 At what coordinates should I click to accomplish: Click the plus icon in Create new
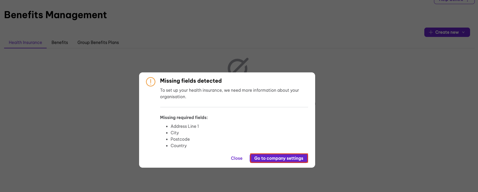coord(431,32)
